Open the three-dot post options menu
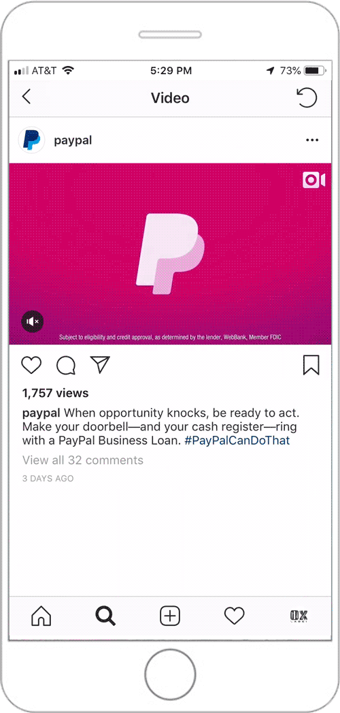Viewport: 340px width, 713px height. point(312,140)
